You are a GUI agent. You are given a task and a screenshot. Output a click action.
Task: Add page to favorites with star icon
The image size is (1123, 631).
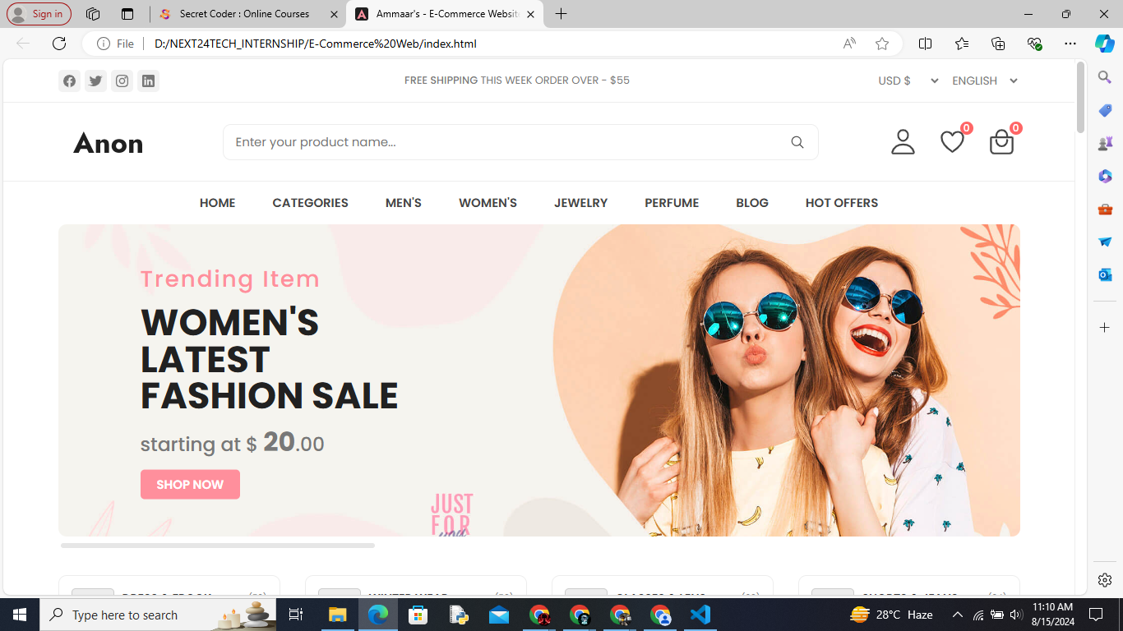point(882,44)
